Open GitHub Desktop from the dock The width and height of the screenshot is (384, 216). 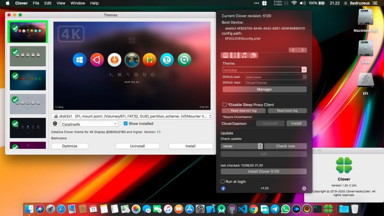pyautogui.click(x=232, y=209)
